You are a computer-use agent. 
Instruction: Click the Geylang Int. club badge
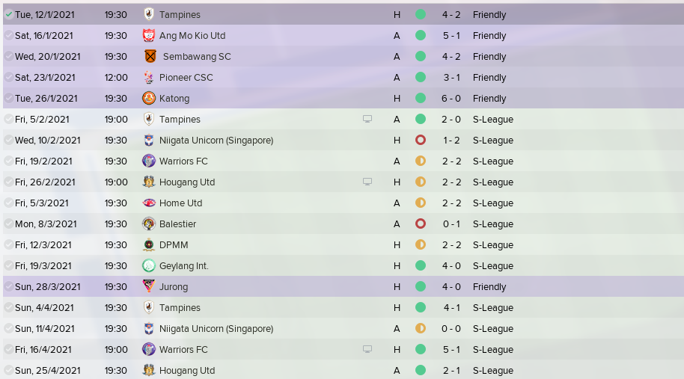point(149,265)
